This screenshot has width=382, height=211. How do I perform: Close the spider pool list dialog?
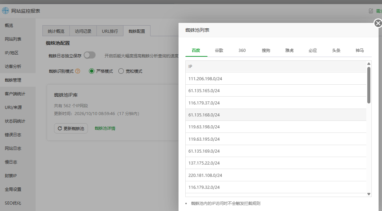coord(378,23)
